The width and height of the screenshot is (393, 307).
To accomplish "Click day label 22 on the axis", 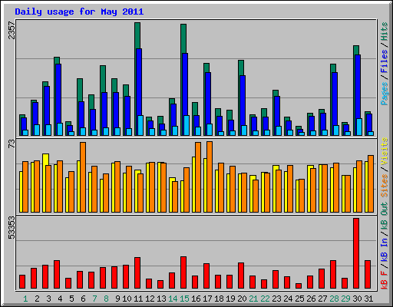I will click(x=265, y=299).
